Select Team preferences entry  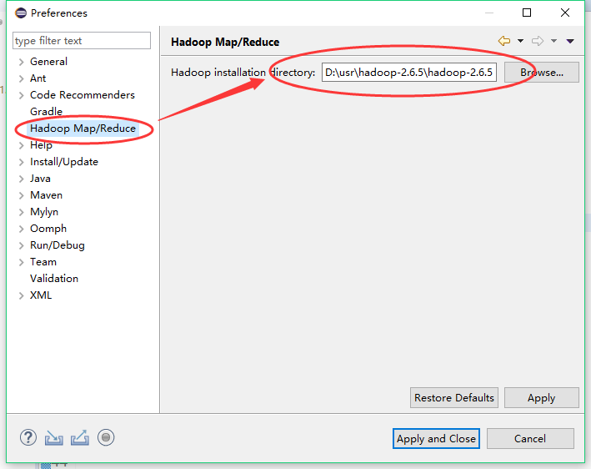pyautogui.click(x=43, y=261)
